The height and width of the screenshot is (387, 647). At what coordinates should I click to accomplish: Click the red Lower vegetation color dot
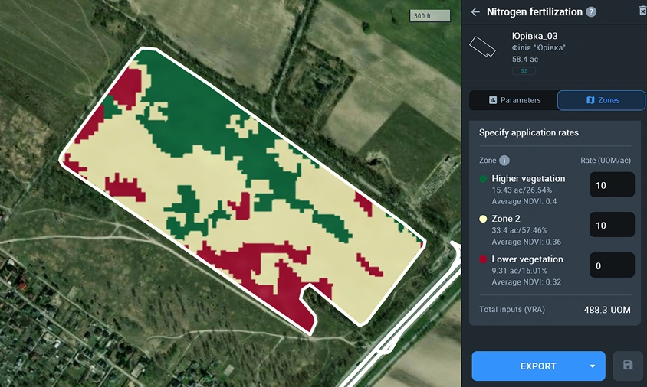pos(483,259)
